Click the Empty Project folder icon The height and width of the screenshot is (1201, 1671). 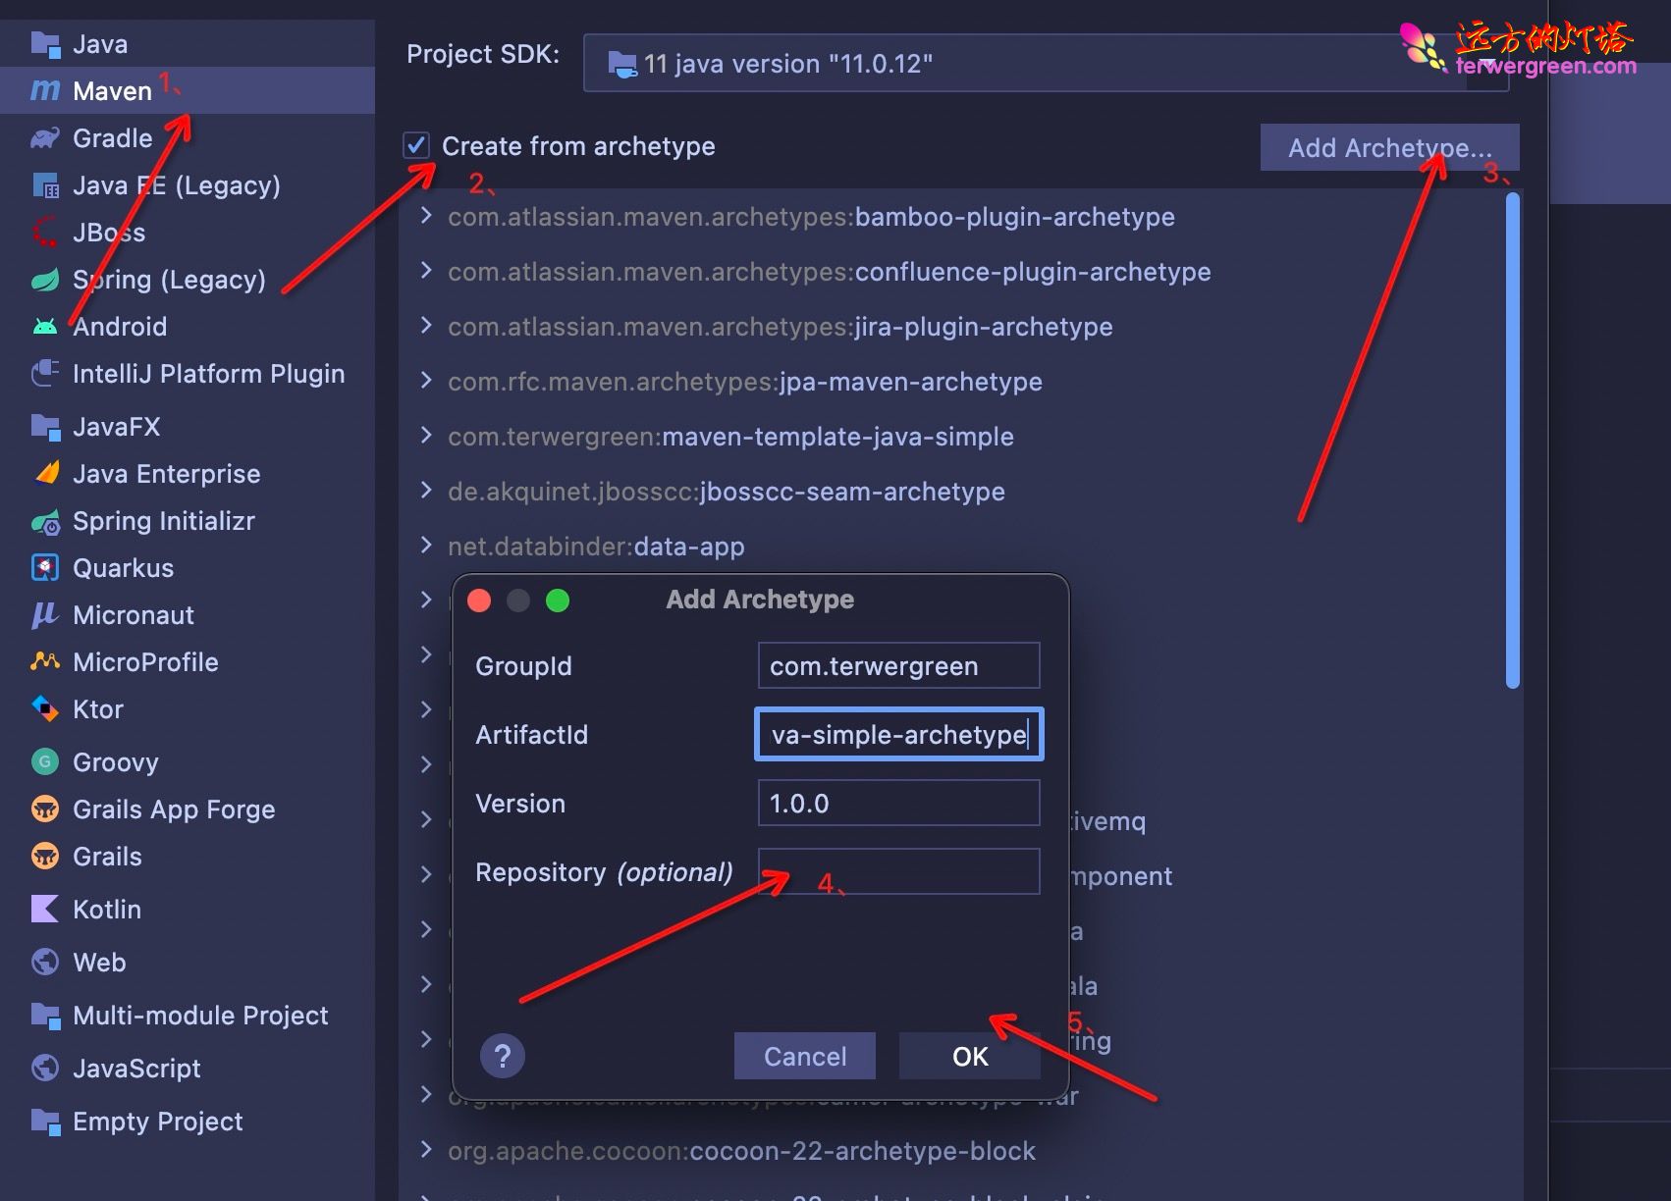click(45, 1121)
